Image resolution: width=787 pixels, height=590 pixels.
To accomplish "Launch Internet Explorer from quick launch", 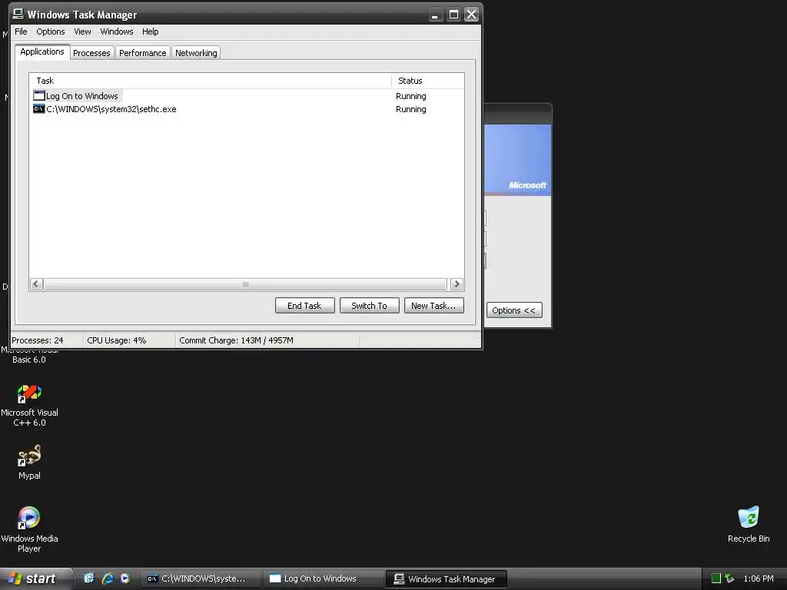I will [x=108, y=578].
